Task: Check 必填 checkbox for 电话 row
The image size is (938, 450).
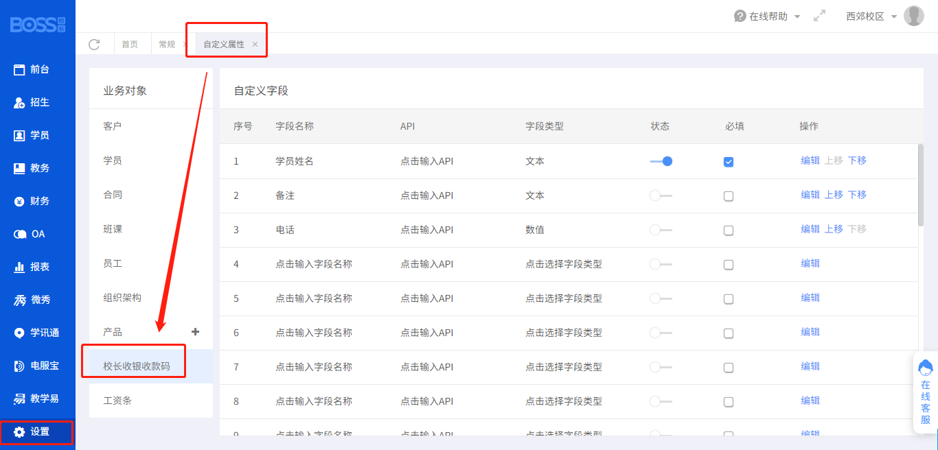Action: 729,230
